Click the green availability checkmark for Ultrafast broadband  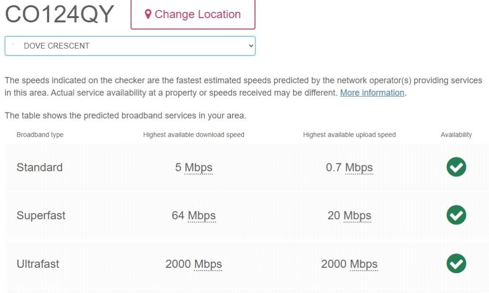456,263
